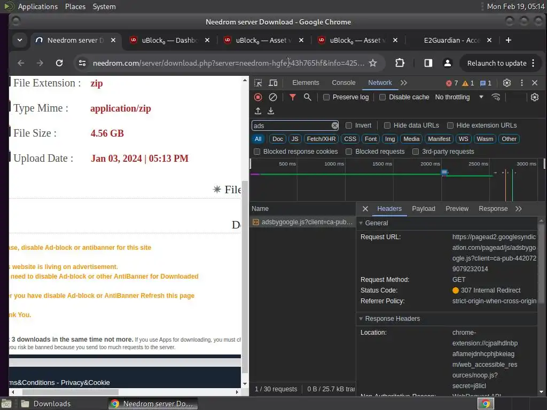The height and width of the screenshot is (410, 547).
Task: Click Relaunch to update button
Action: click(496, 63)
